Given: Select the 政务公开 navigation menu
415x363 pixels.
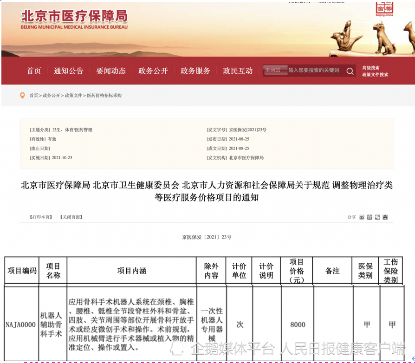Looking at the screenshot, I should [153, 71].
